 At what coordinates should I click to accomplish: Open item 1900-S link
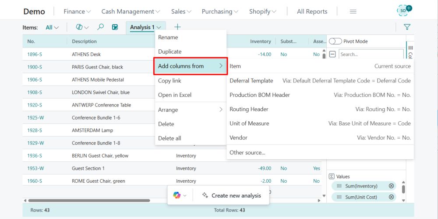[x=35, y=67]
